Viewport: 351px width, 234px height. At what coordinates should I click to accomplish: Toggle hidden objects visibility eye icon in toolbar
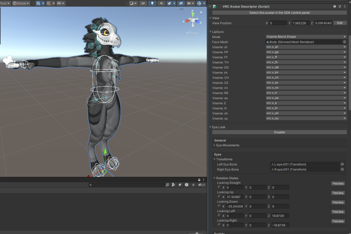(x=182, y=3)
